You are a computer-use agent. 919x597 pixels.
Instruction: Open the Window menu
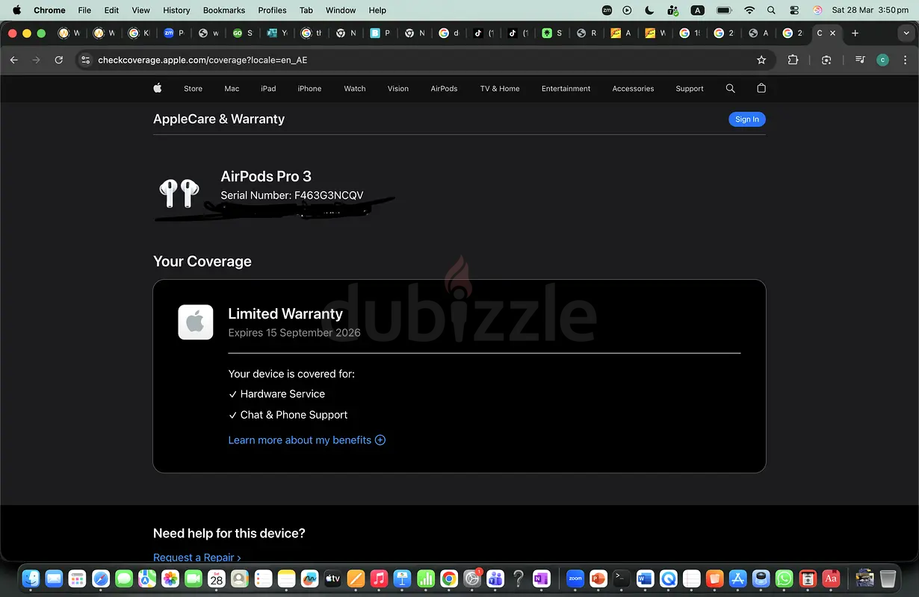point(341,10)
